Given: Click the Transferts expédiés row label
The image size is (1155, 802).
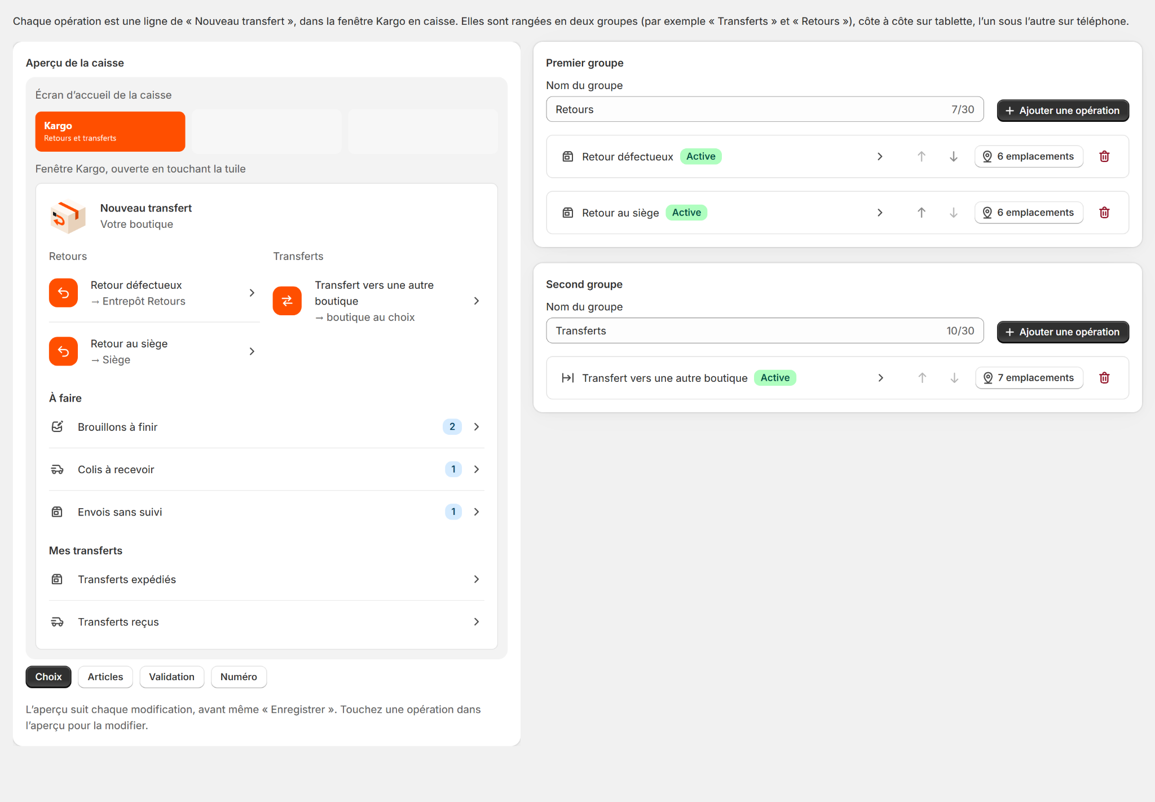Looking at the screenshot, I should tap(127, 579).
